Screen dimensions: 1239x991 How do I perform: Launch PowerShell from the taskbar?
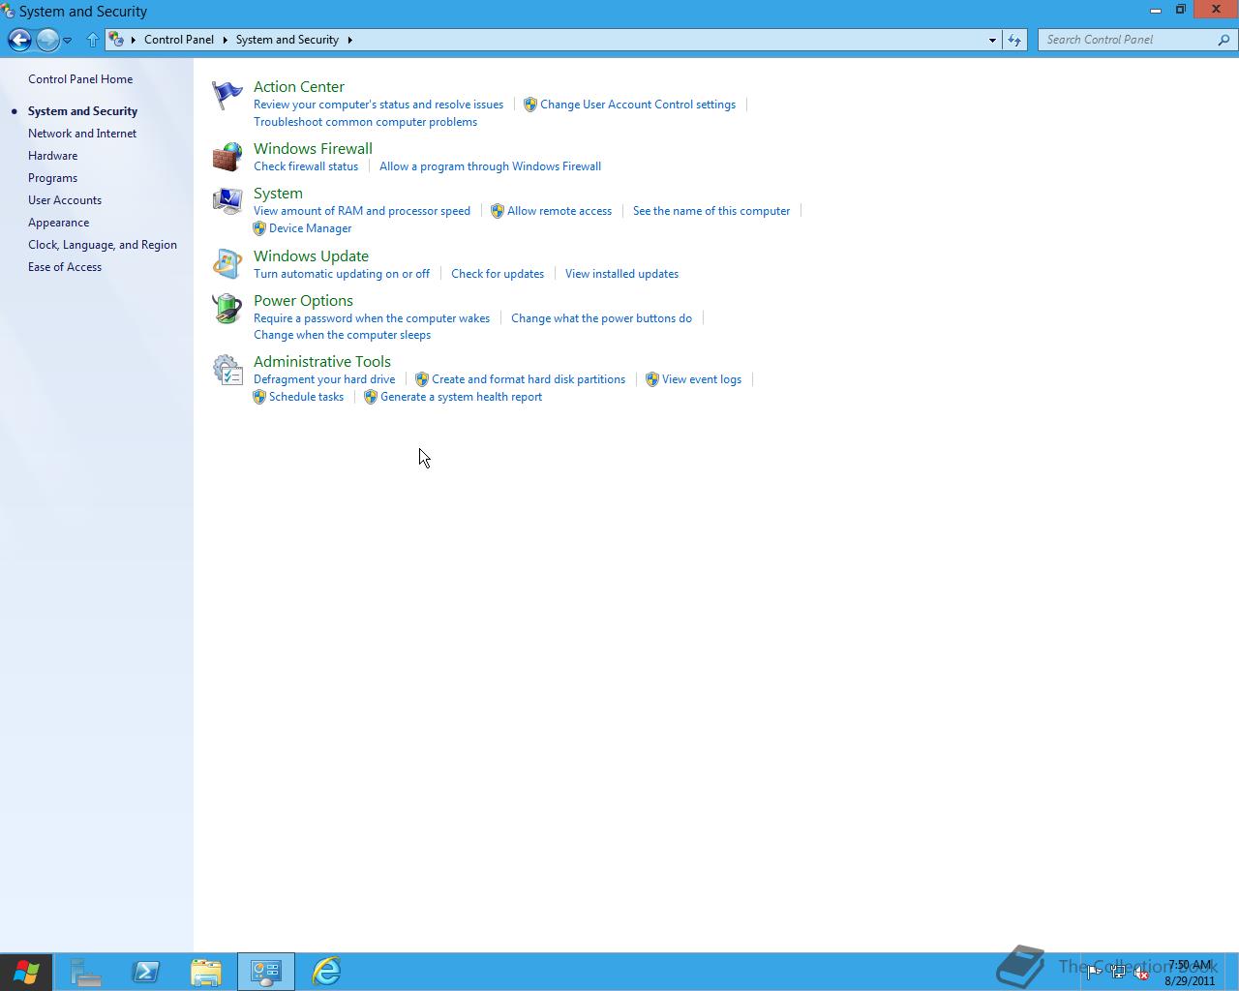tap(146, 972)
